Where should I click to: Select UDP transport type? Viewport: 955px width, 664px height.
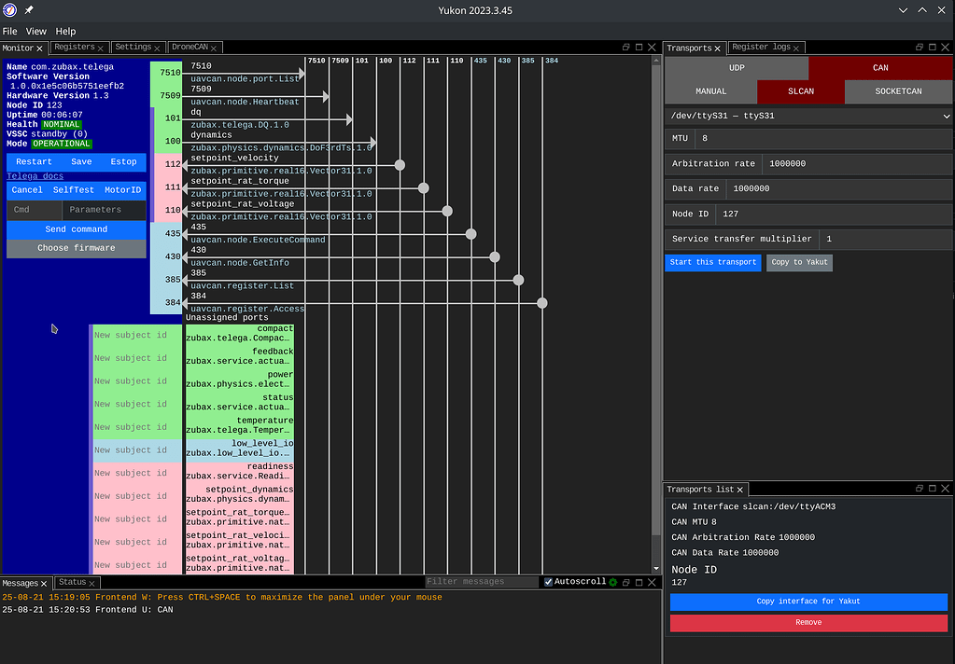[737, 67]
